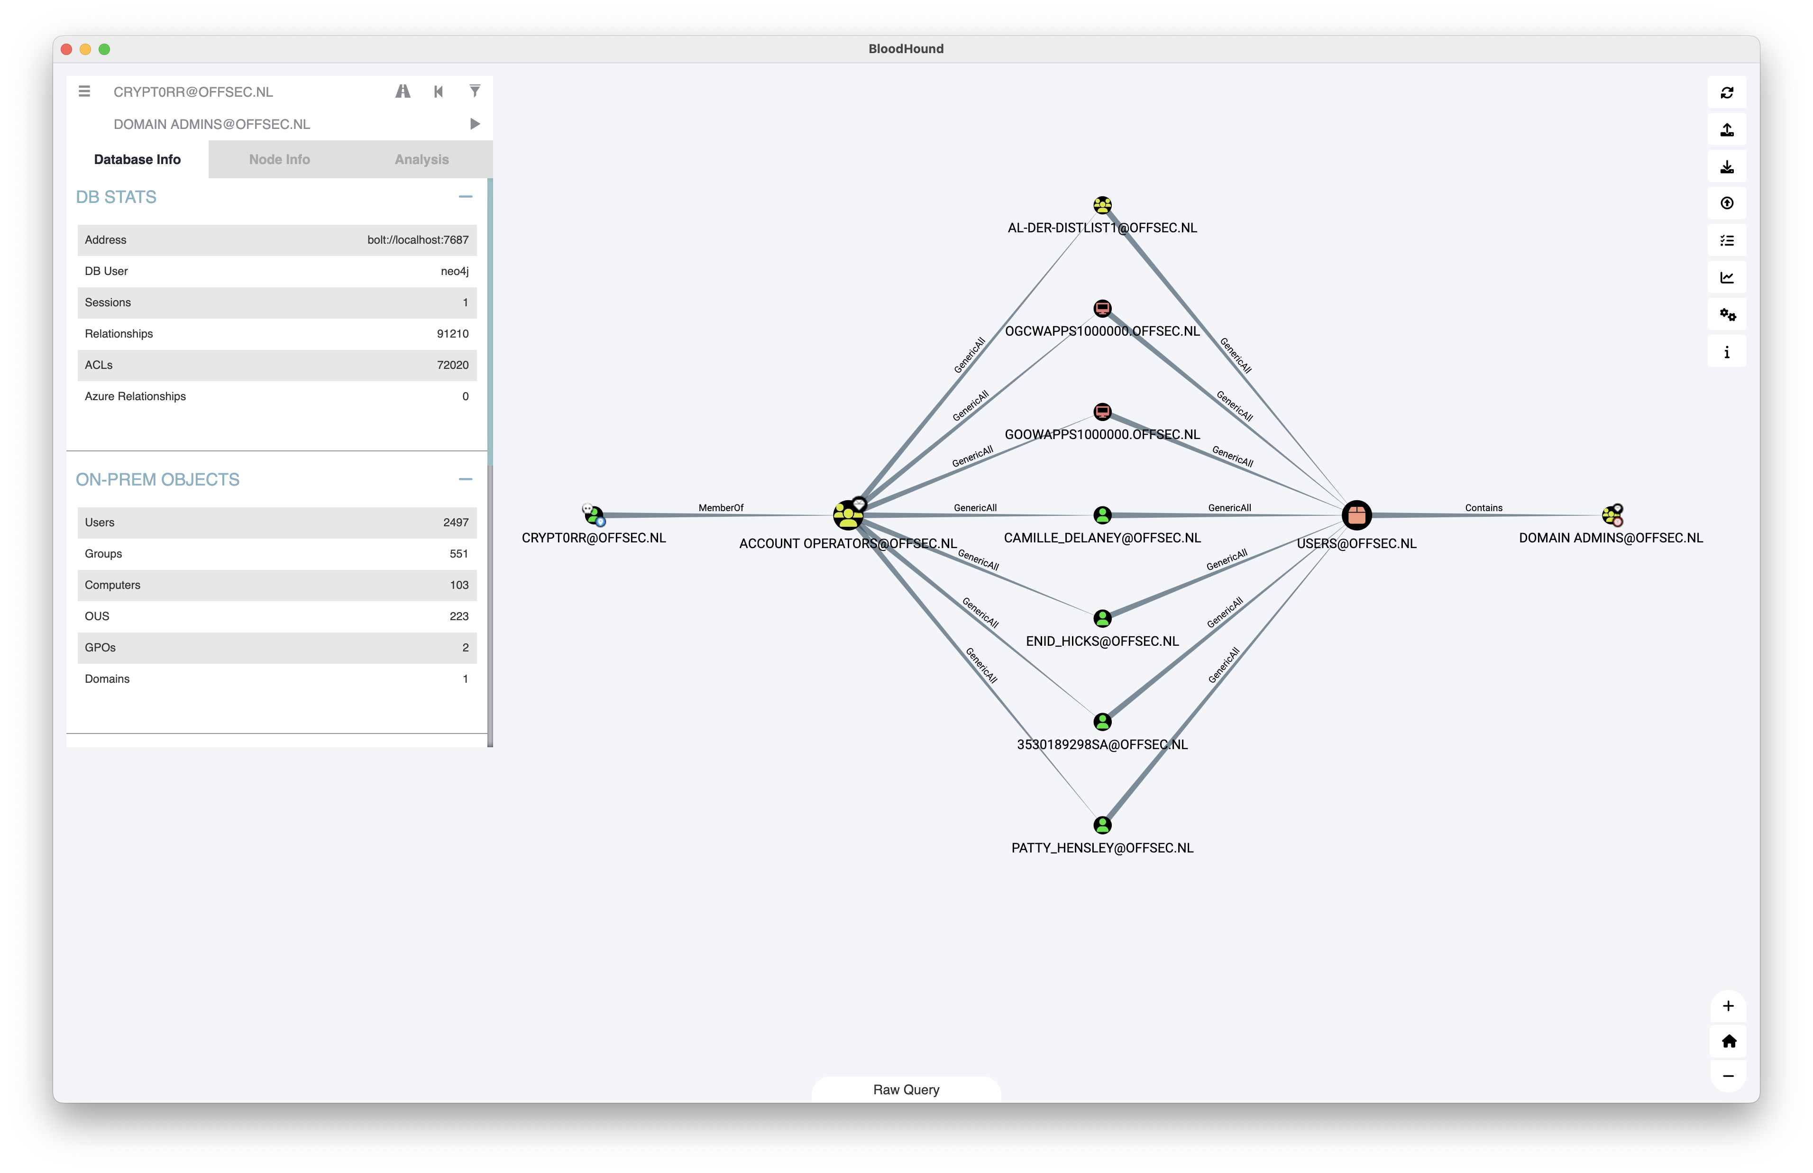The width and height of the screenshot is (1813, 1173).
Task: Click the back arrow icon in the search bar
Action: pos(439,92)
